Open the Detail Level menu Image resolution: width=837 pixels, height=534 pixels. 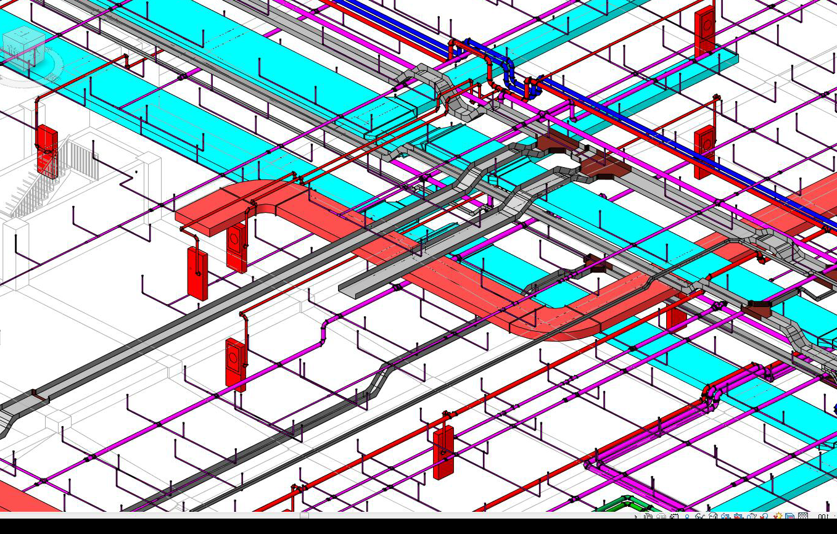click(803, 517)
